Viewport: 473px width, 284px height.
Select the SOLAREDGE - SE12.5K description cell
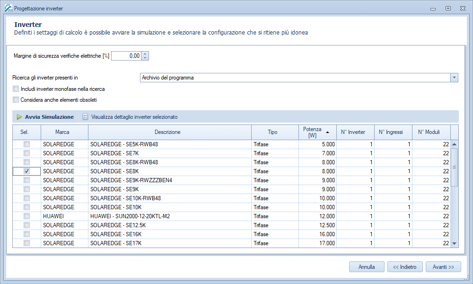(x=169, y=225)
